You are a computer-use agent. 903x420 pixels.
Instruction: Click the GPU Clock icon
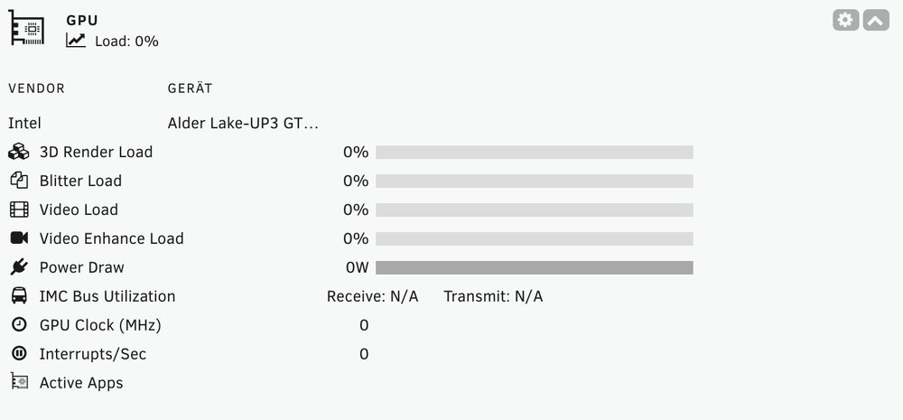(19, 325)
